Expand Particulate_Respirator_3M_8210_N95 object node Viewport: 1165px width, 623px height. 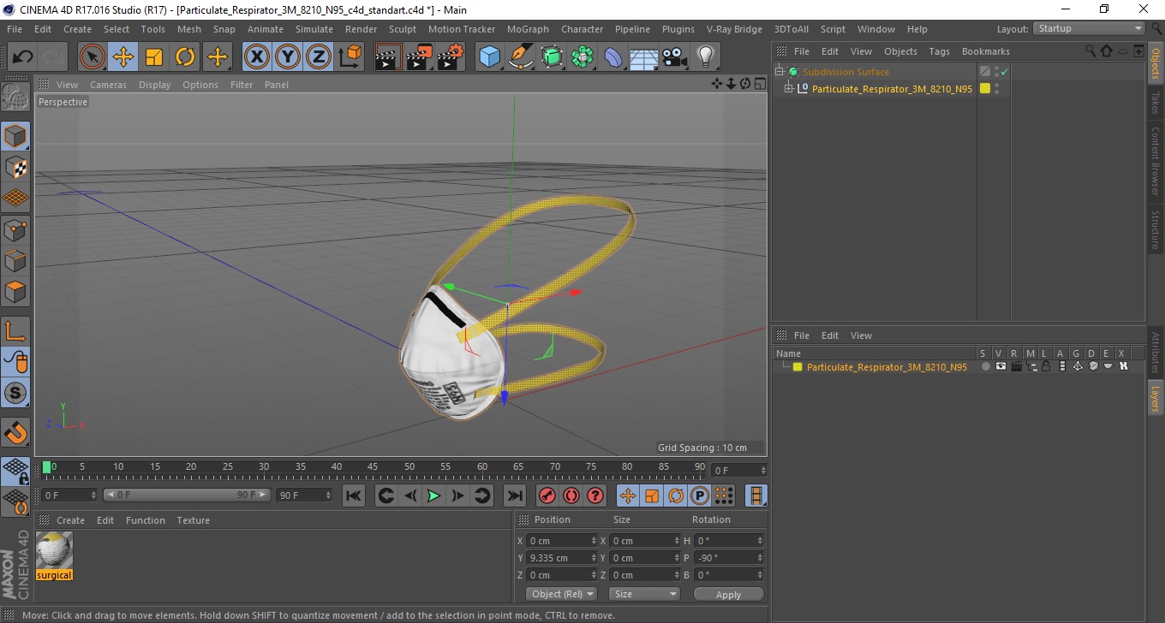(789, 88)
